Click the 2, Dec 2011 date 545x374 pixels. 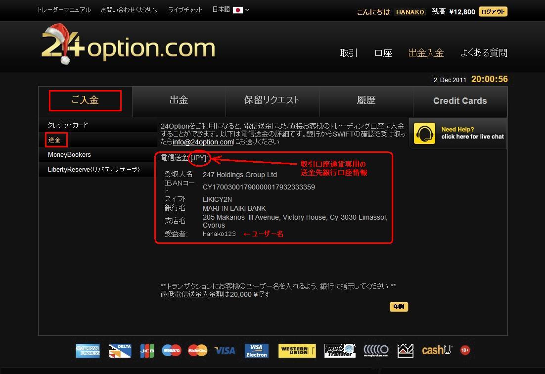click(x=450, y=80)
